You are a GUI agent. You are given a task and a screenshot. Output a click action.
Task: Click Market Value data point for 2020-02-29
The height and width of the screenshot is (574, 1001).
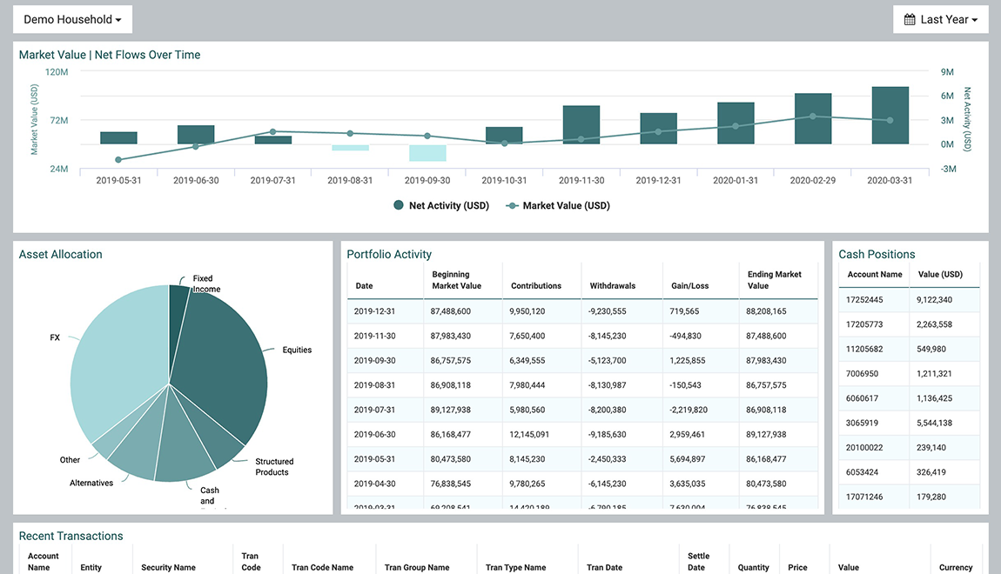pyautogui.click(x=813, y=116)
